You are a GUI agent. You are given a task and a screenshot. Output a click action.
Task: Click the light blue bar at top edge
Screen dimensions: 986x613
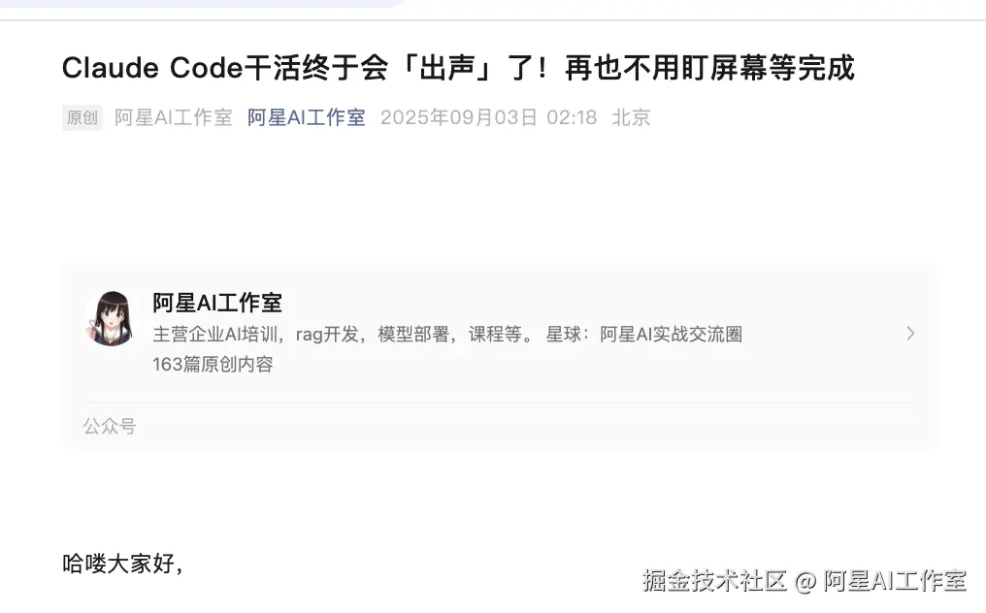coord(201,3)
